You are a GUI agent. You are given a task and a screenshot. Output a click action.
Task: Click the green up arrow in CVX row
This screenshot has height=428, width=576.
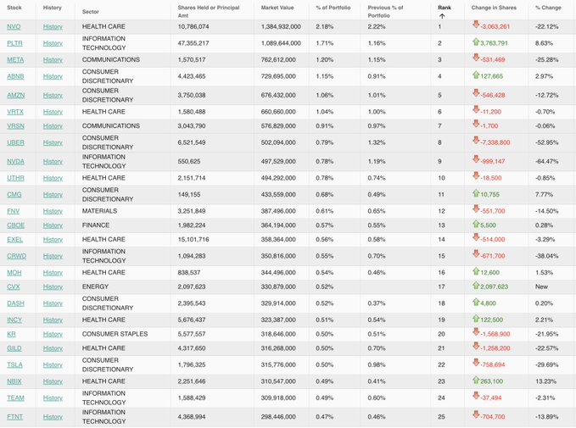476,286
